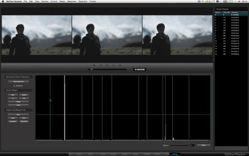Click the Load list button

pos(13,118)
